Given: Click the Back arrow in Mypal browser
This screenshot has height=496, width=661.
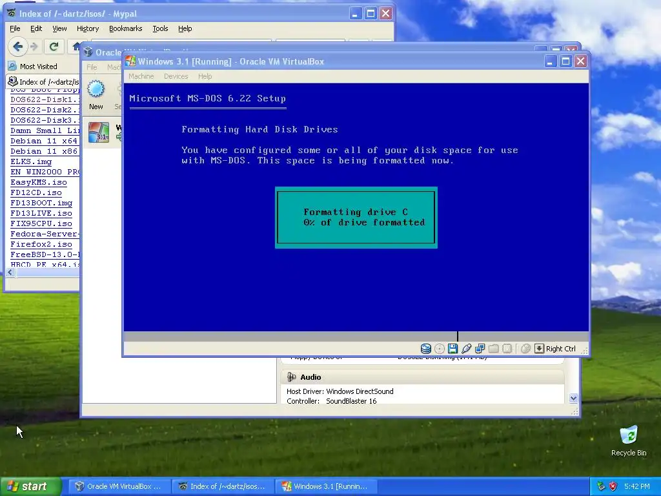Looking at the screenshot, I should point(17,46).
